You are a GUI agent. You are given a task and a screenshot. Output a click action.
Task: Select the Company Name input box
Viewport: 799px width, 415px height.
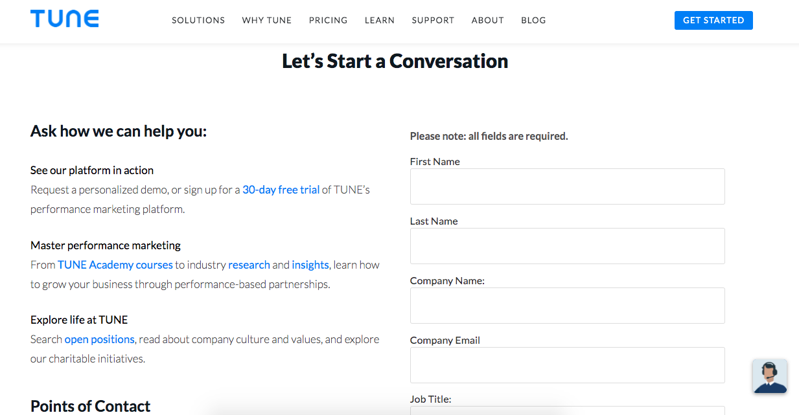567,306
